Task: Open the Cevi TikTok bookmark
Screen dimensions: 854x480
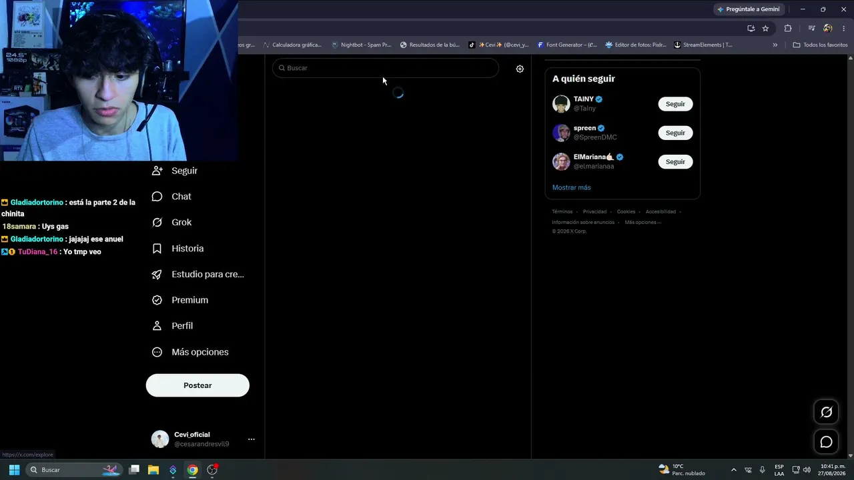Action: pyautogui.click(x=498, y=45)
